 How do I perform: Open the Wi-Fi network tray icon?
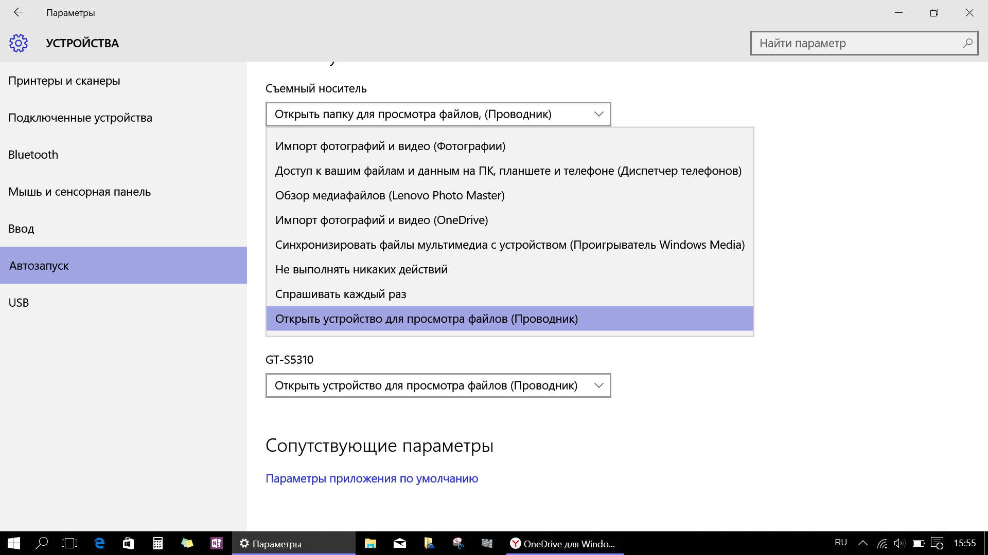(882, 543)
